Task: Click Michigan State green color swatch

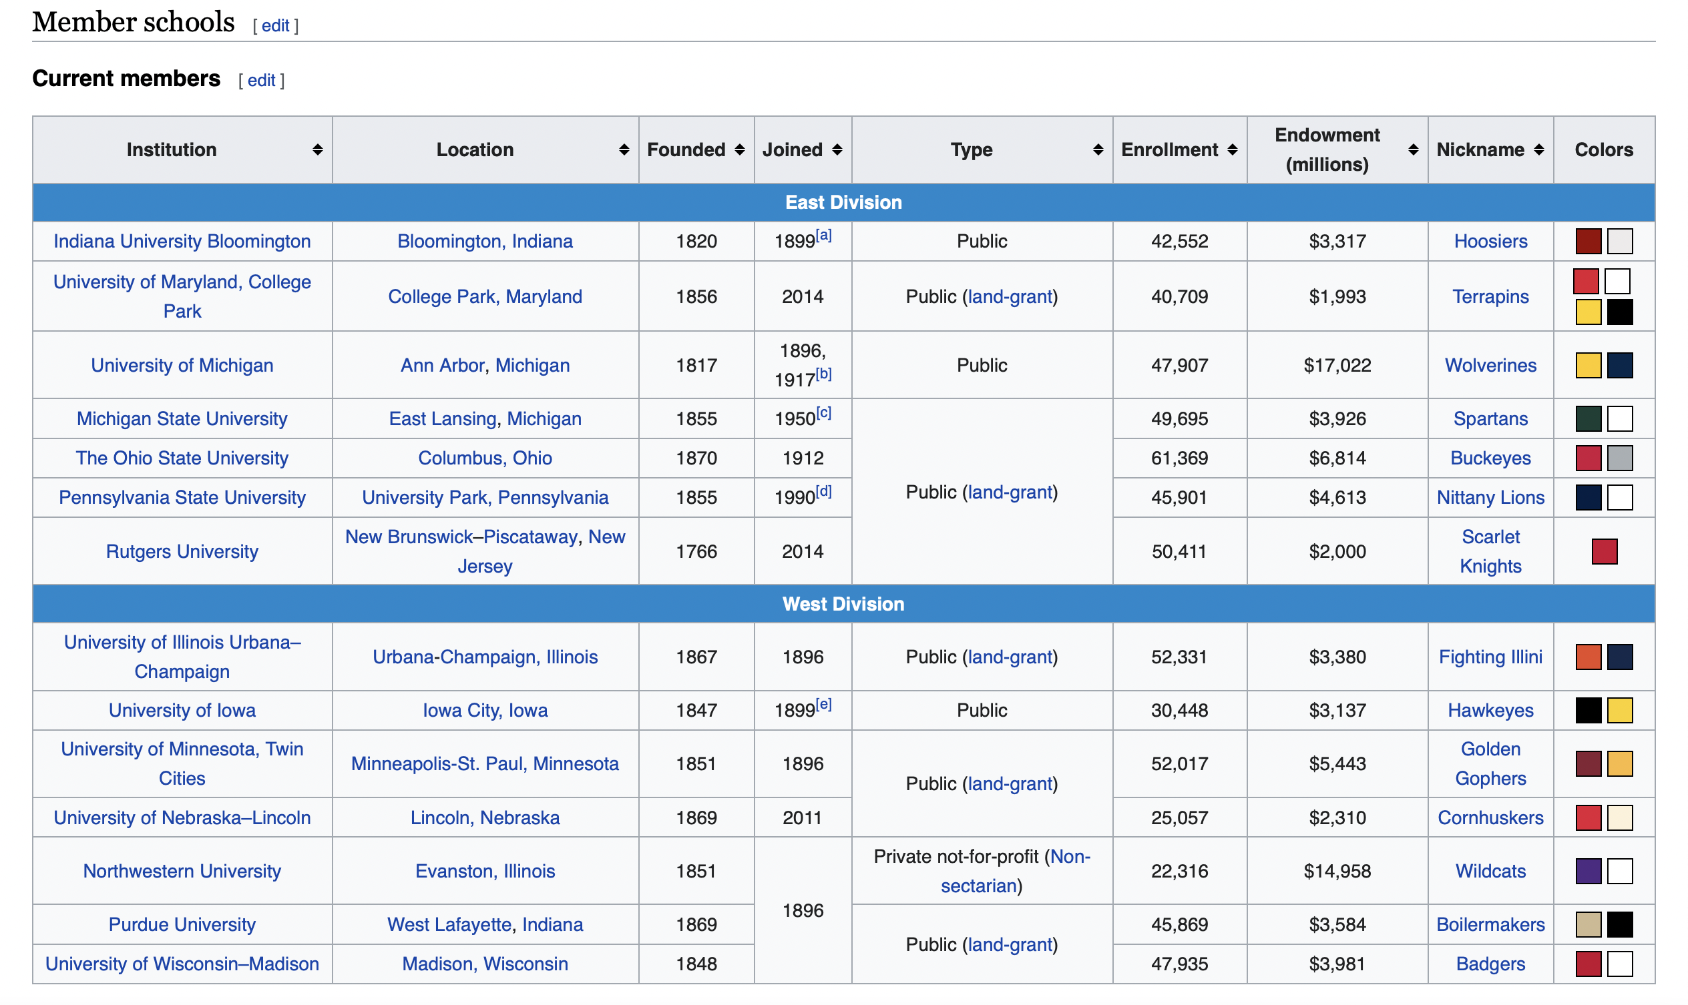Action: 1590,419
